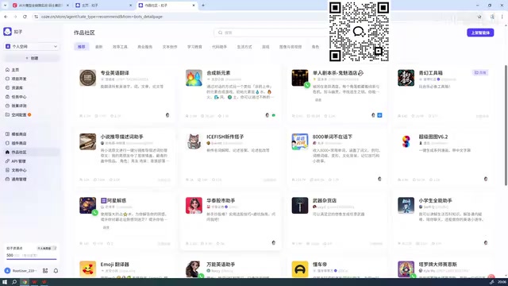This screenshot has height=286, width=508.
Task: Switch to the 文本创作 category tab
Action: coord(170,47)
